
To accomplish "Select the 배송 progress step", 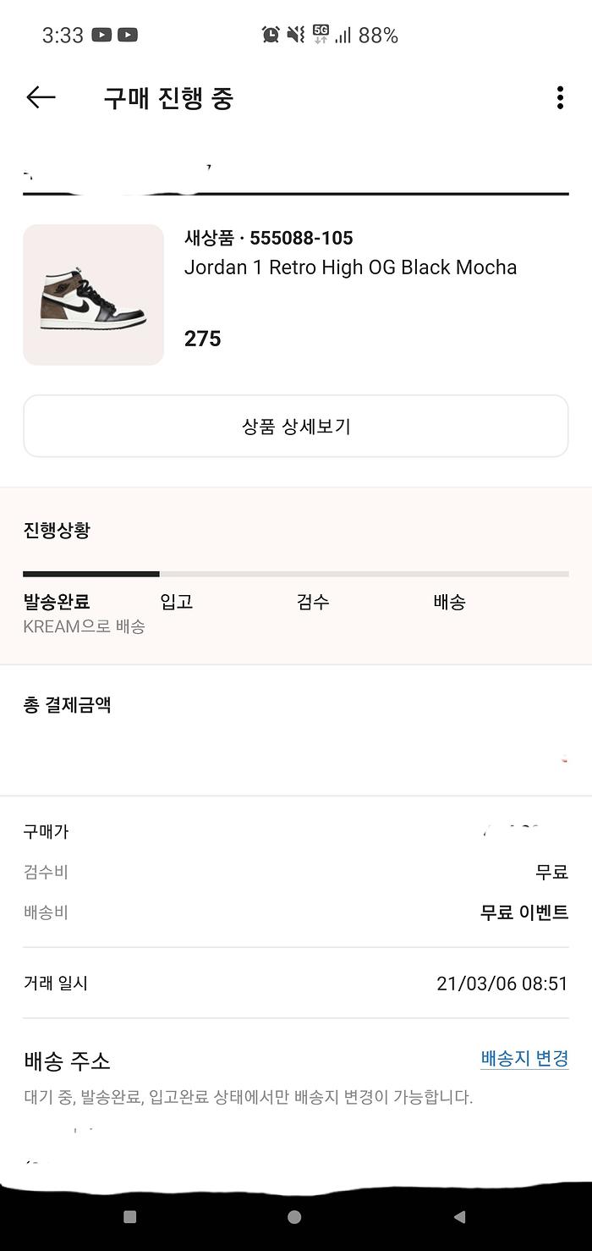I will tap(449, 602).
